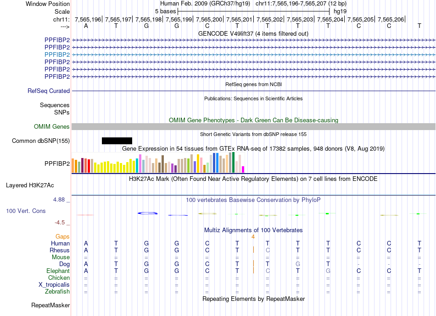Click the SNPs track label
Image resolution: width=436 pixels, height=316 pixels.
[x=62, y=112]
